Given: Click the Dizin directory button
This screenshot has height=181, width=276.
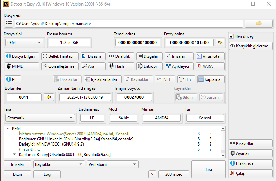Looking at the screenshot, I should (x=18, y=174).
